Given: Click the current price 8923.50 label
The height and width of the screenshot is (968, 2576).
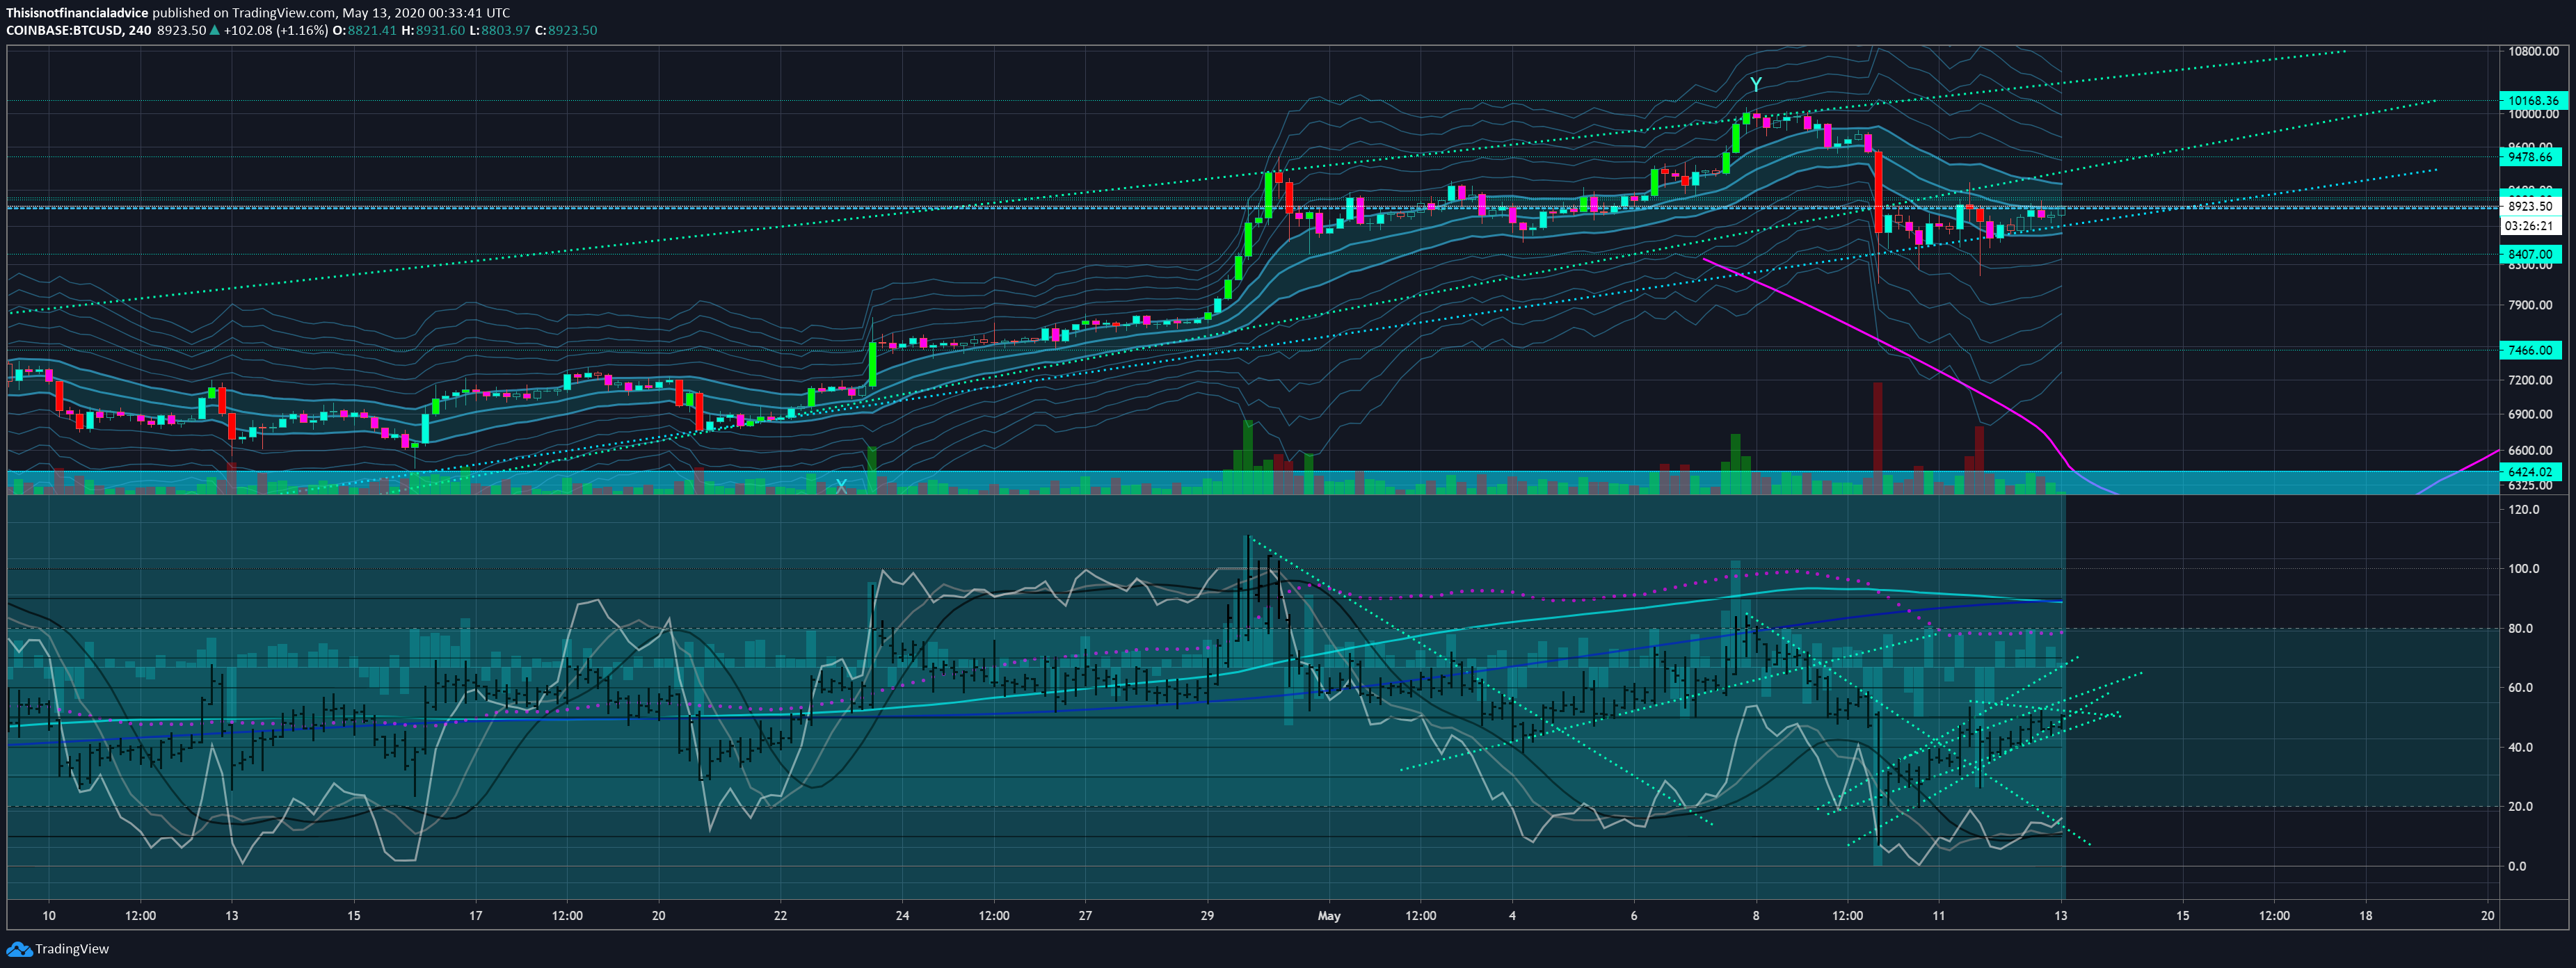Looking at the screenshot, I should coord(2530,206).
